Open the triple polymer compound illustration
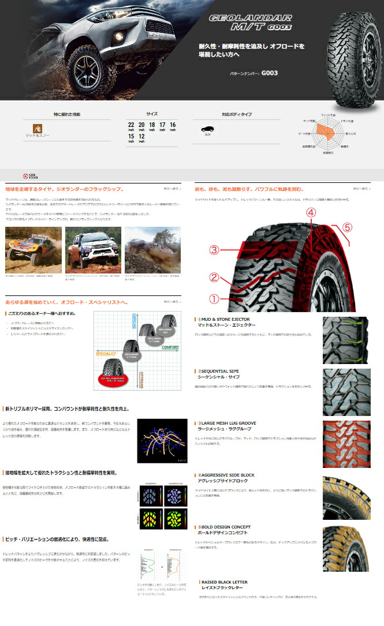 tap(162, 441)
